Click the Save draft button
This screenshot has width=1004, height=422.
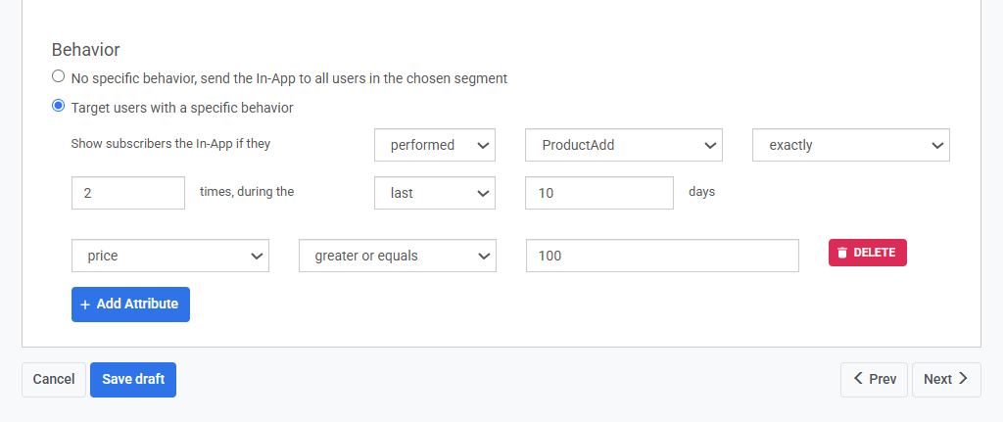pyautogui.click(x=133, y=379)
